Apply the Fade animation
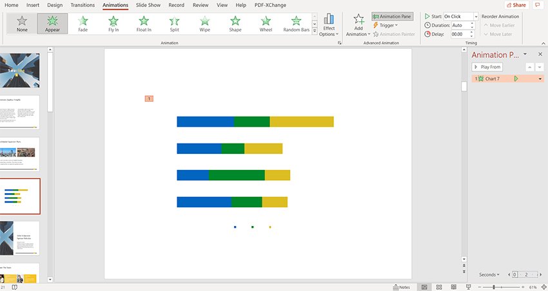 pyautogui.click(x=83, y=24)
